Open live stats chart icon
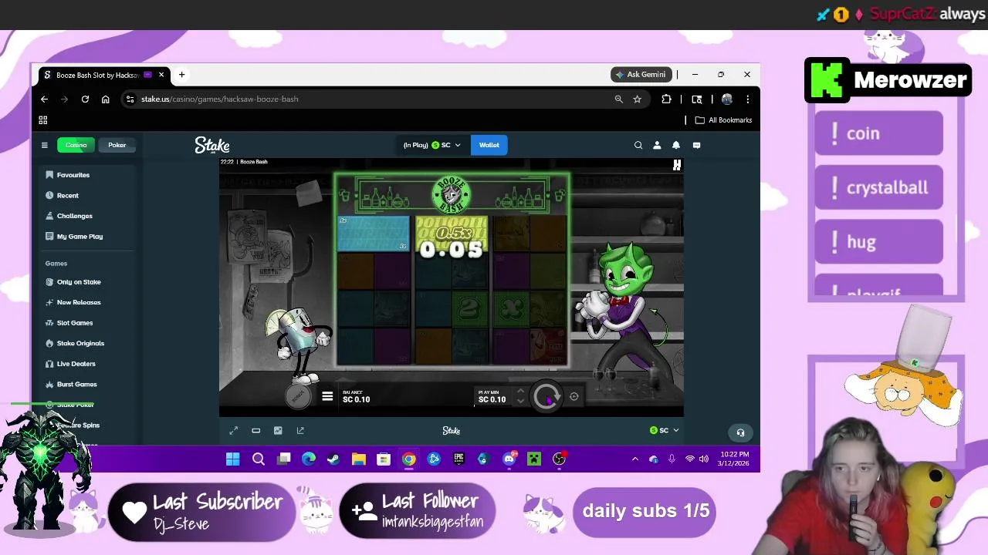 click(x=278, y=430)
